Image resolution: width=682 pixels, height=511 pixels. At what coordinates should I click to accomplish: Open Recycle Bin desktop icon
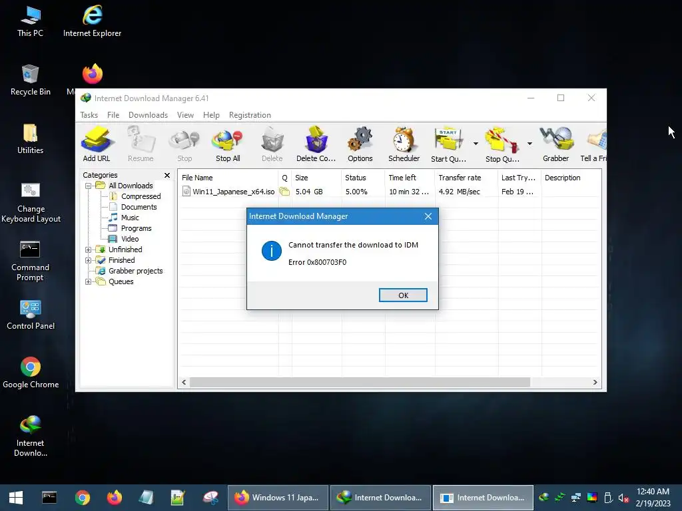(x=31, y=81)
